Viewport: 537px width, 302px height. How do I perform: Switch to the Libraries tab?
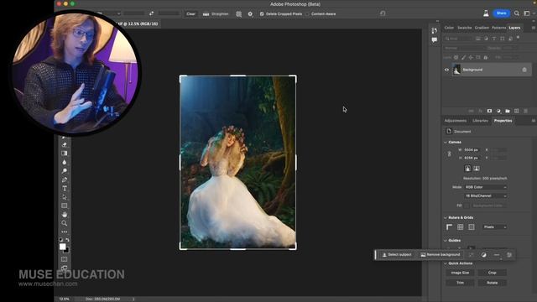tap(480, 121)
